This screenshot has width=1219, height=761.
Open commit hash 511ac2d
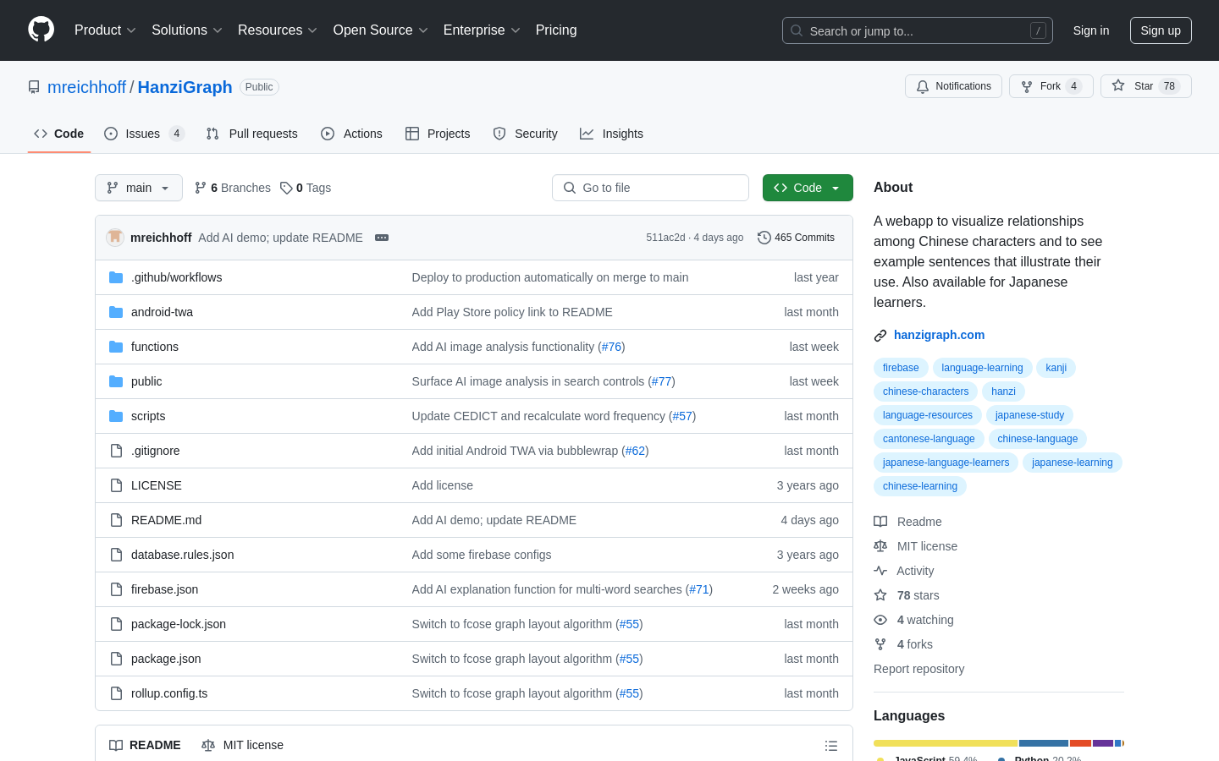point(665,238)
